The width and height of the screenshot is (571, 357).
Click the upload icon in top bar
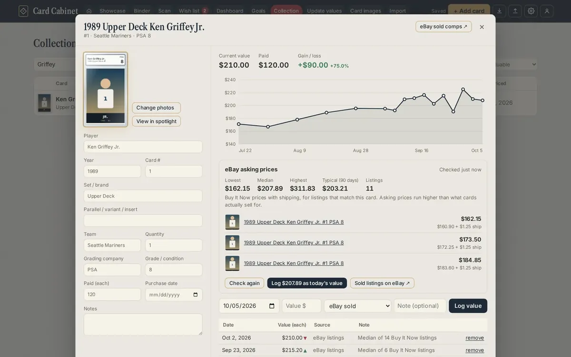tap(515, 11)
